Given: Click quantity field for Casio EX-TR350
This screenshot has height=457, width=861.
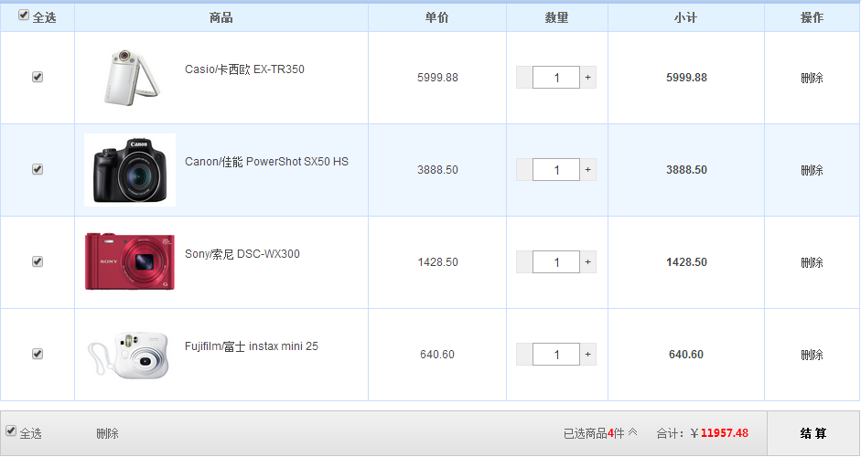Looking at the screenshot, I should pyautogui.click(x=556, y=78).
